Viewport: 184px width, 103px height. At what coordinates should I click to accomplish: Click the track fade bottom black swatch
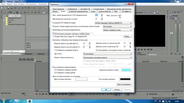tap(125, 79)
